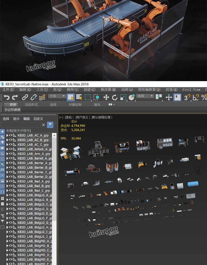Click the 默认明暗处理 viewport label
The height and width of the screenshot is (265, 207).
102,117
